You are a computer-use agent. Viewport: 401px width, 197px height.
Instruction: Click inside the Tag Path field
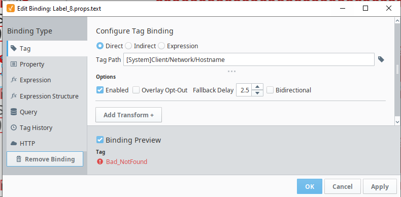tap(249, 59)
